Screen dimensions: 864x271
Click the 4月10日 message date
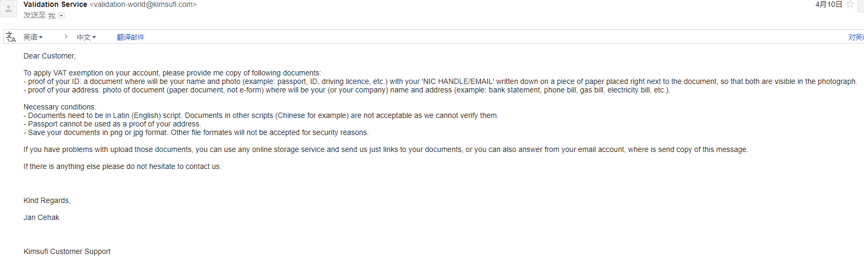828,4
